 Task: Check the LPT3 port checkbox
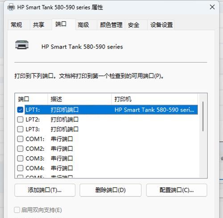click(x=20, y=129)
